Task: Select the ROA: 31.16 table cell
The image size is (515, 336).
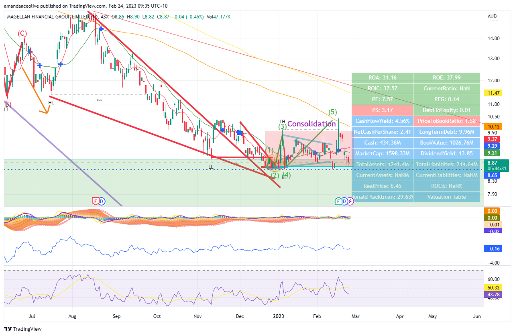Action: click(382, 77)
